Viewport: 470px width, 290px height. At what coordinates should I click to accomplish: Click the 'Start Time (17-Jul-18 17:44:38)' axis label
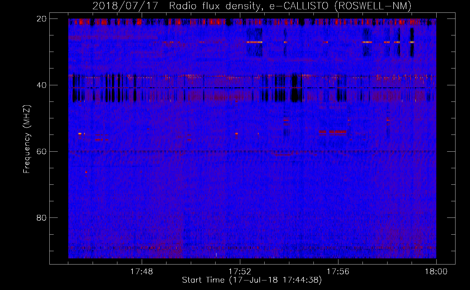(252, 280)
